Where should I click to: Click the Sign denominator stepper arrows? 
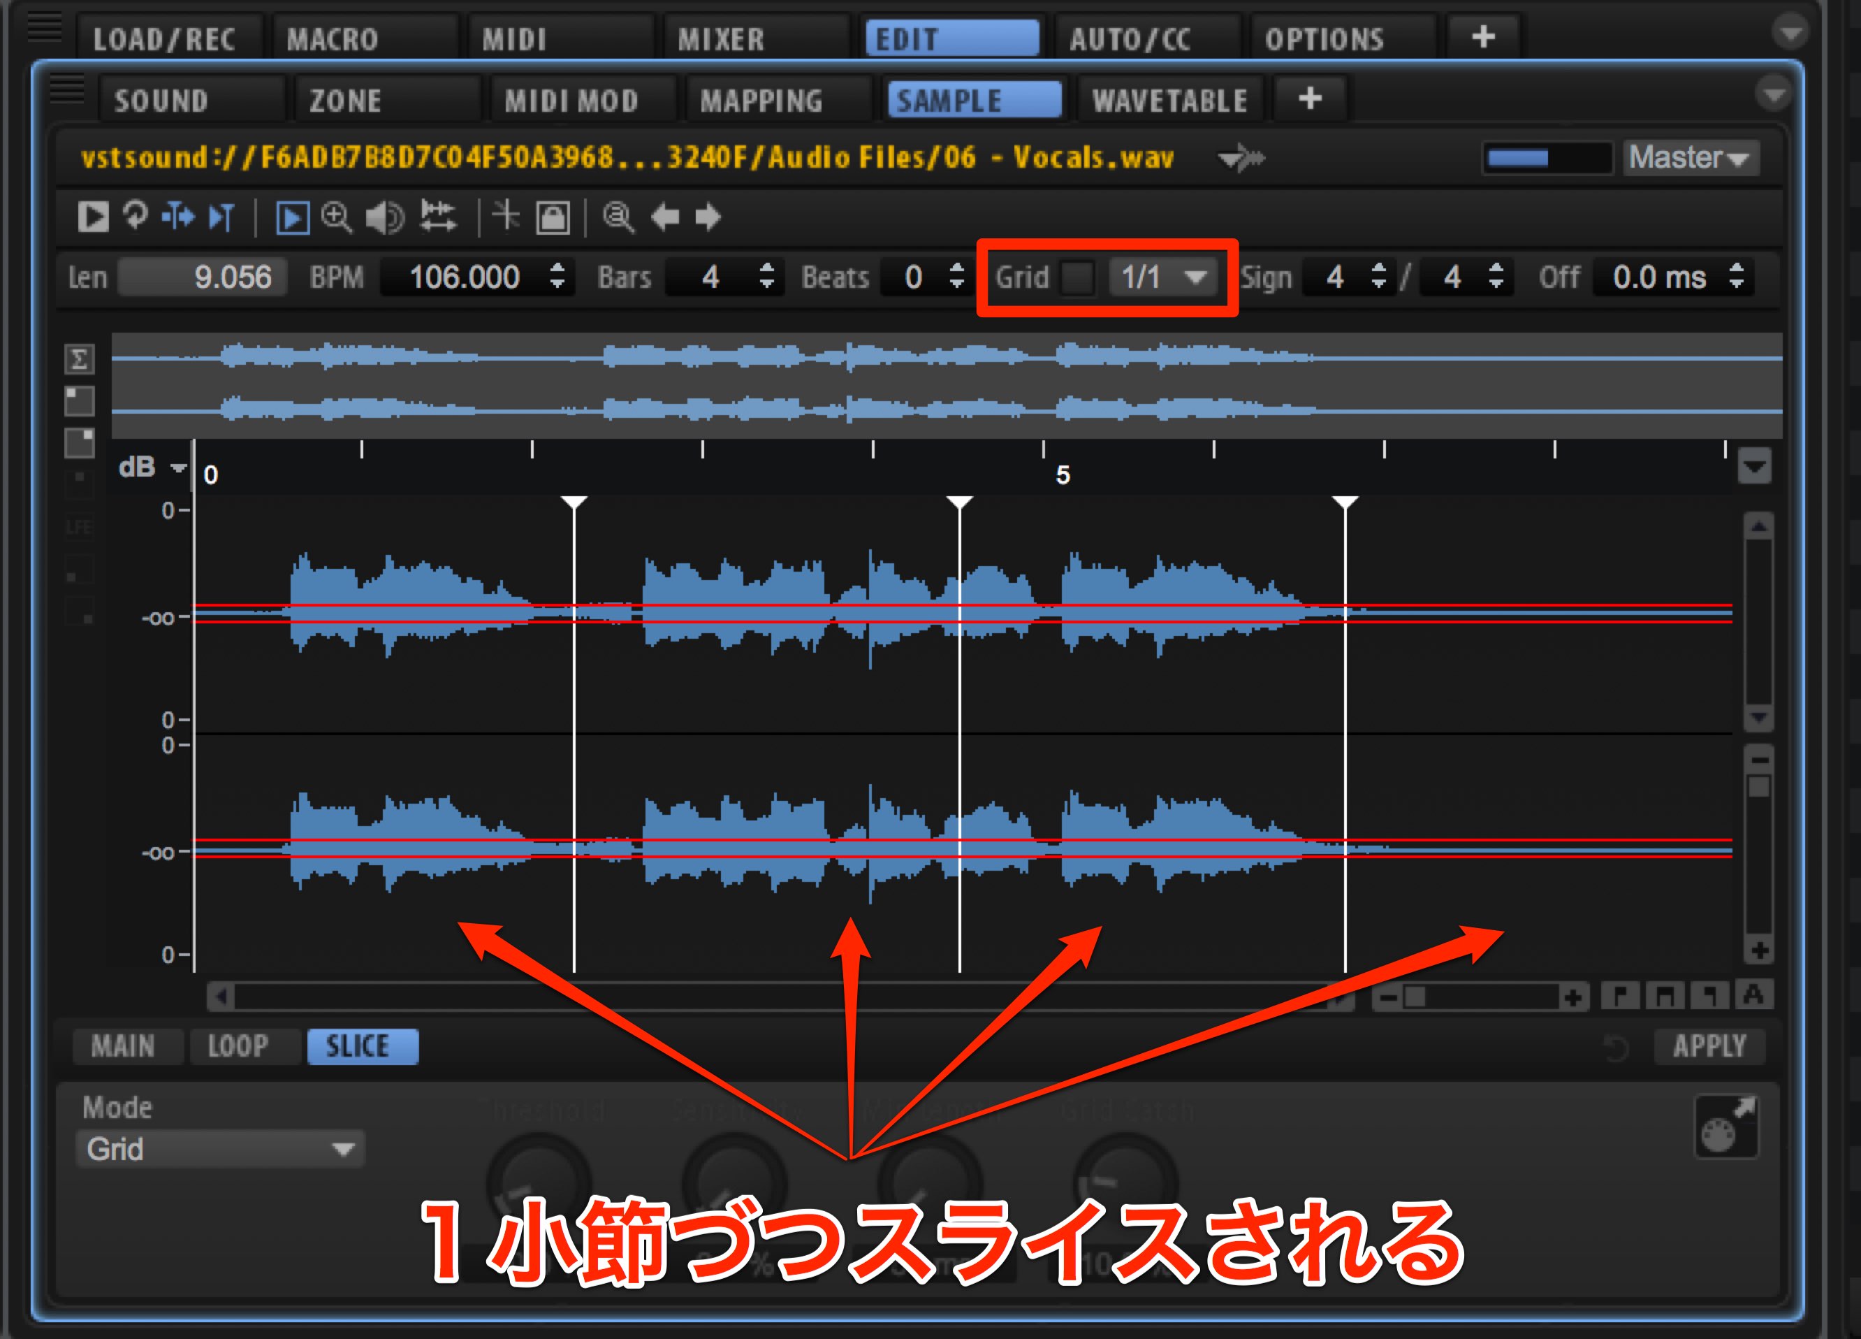1496,277
